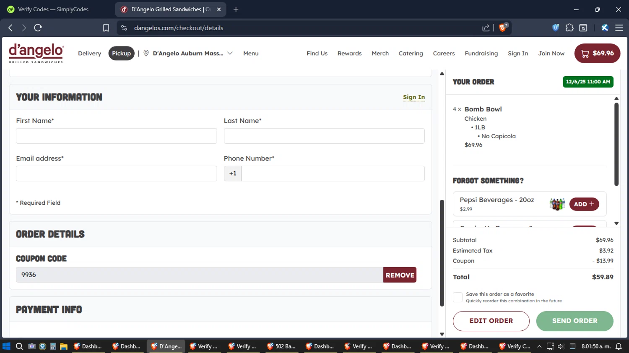Image resolution: width=629 pixels, height=353 pixels.
Task: Click the blue X extension icon
Action: coord(605,28)
